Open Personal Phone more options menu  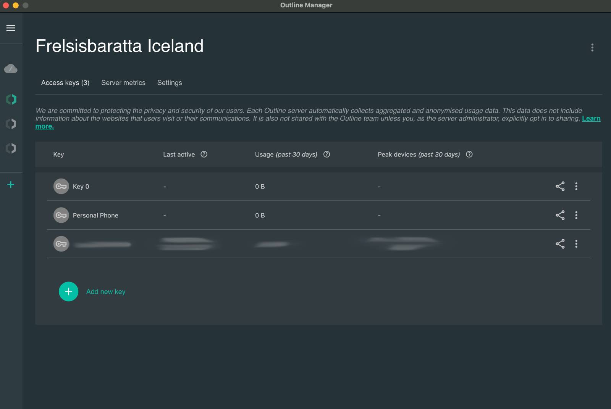click(576, 215)
